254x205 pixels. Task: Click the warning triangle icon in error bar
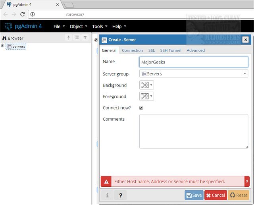coord(106,182)
